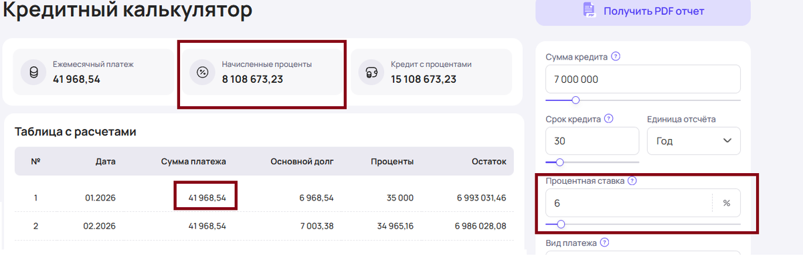Click the monthly payment coins icon
This screenshot has width=803, height=270.
coord(33,72)
